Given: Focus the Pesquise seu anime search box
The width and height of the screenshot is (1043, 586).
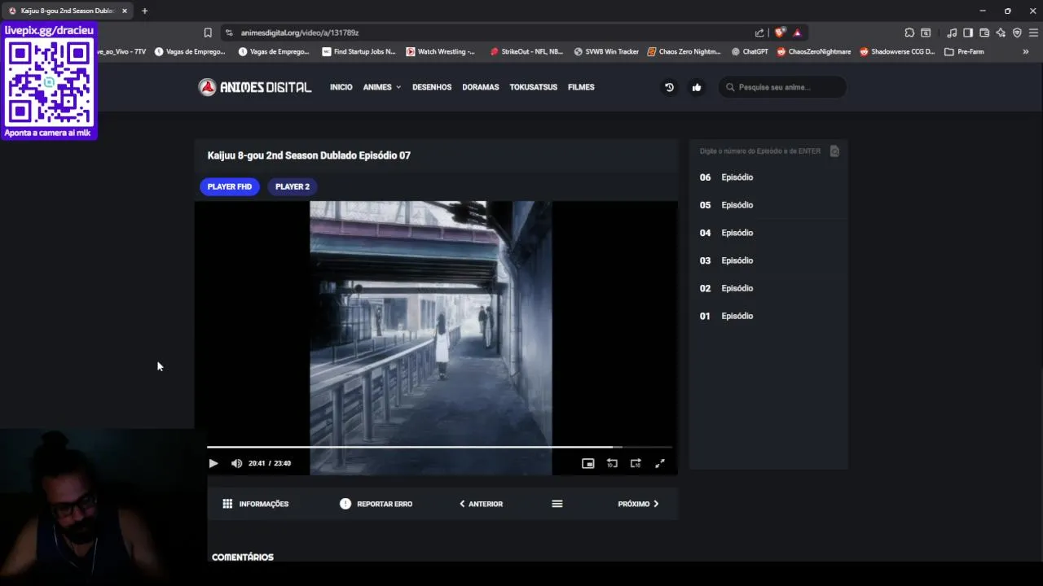Looking at the screenshot, I should 782,87.
